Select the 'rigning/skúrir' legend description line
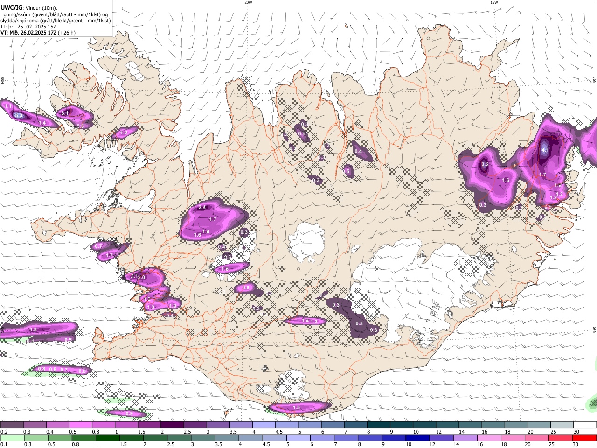 [x=55, y=14]
